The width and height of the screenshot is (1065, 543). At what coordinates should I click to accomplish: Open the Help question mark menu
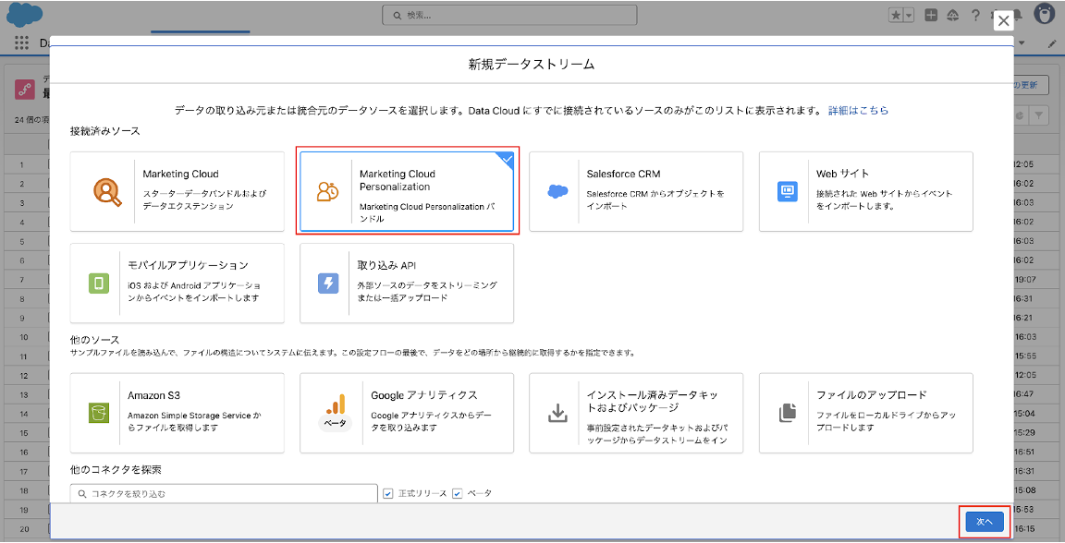point(975,16)
